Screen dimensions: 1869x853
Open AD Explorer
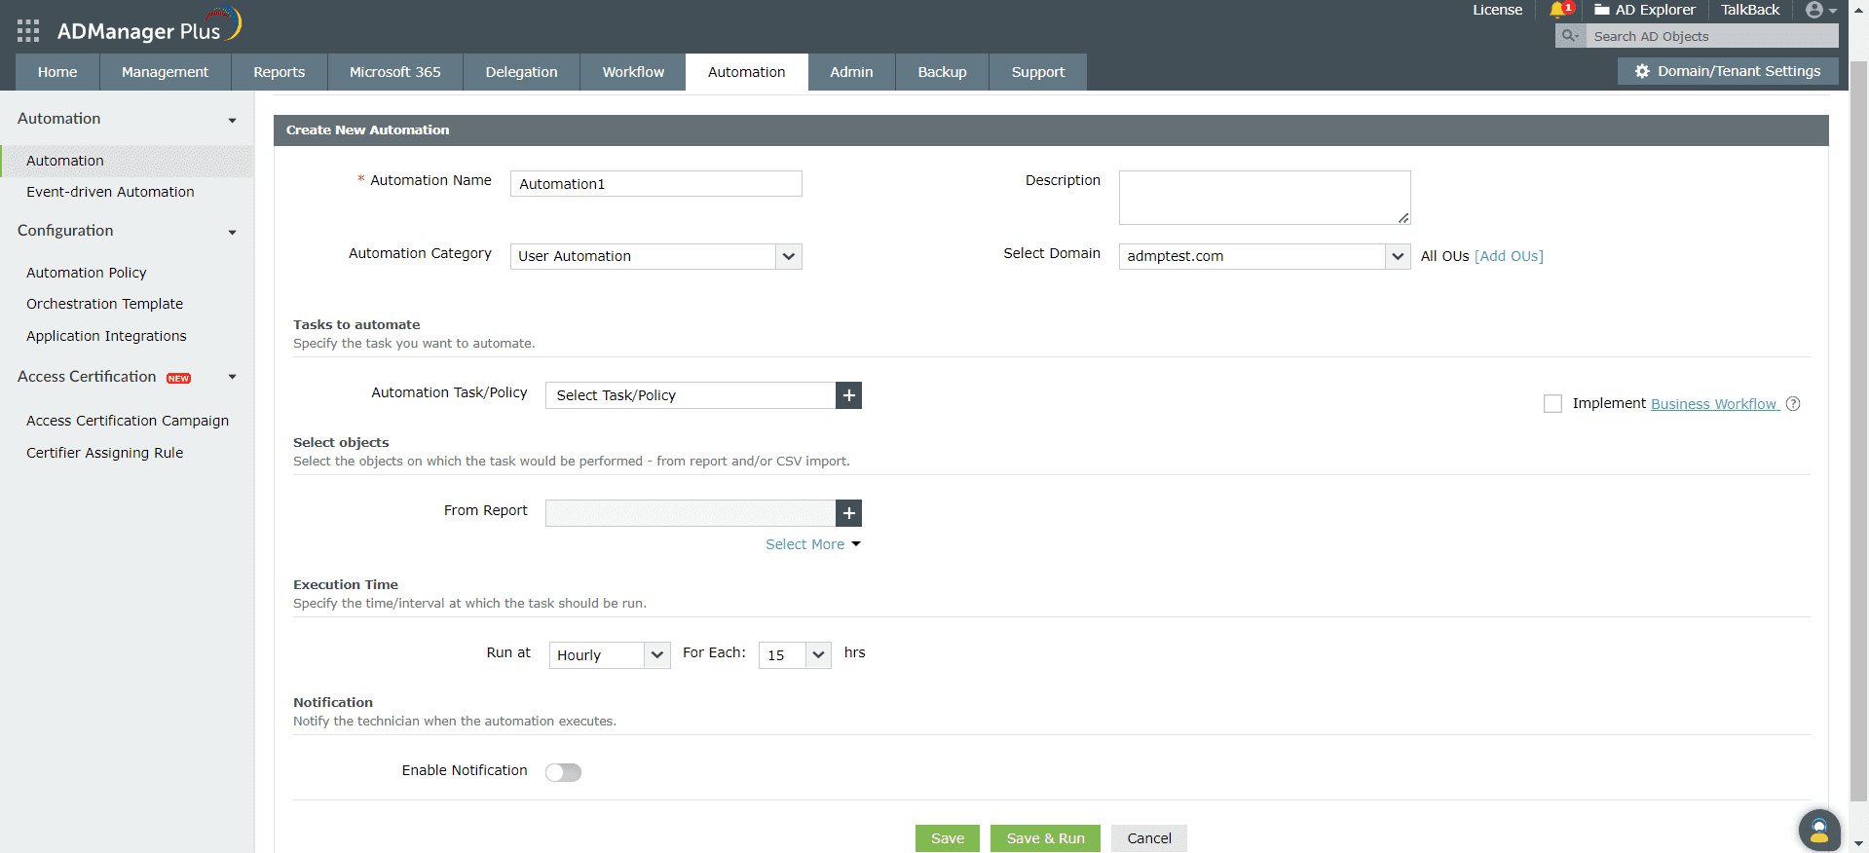1645,10
